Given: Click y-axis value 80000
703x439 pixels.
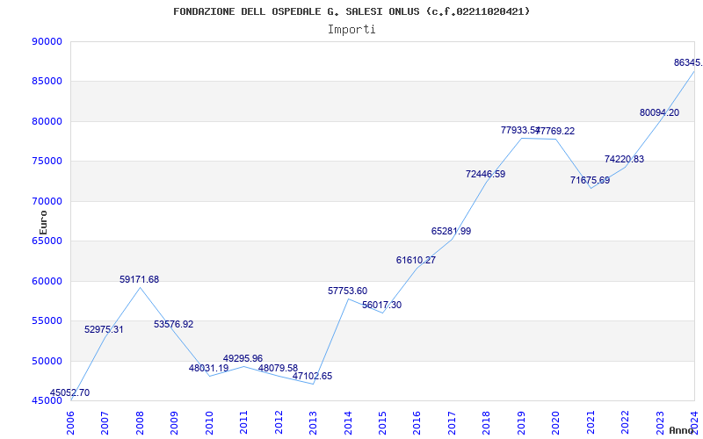Looking at the screenshot, I should [47, 121].
